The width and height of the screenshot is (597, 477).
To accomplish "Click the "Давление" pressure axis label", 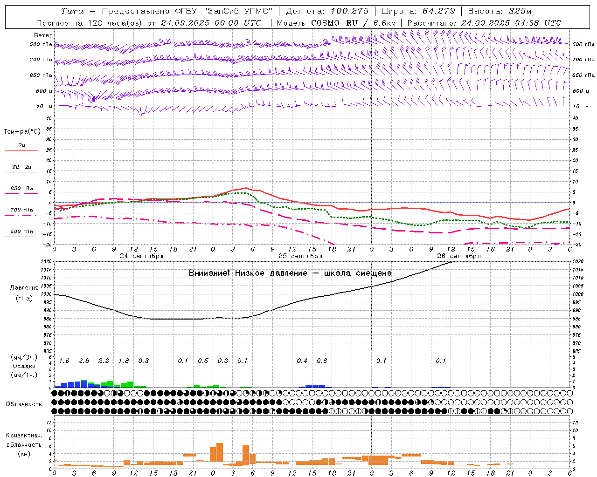I will tap(24, 288).
